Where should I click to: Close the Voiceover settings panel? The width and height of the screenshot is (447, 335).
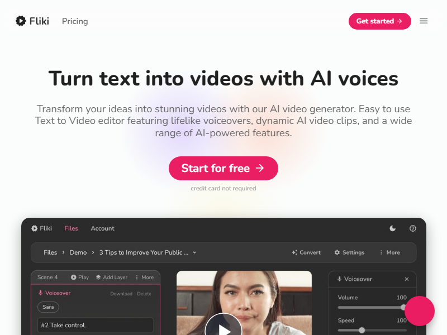tap(407, 279)
